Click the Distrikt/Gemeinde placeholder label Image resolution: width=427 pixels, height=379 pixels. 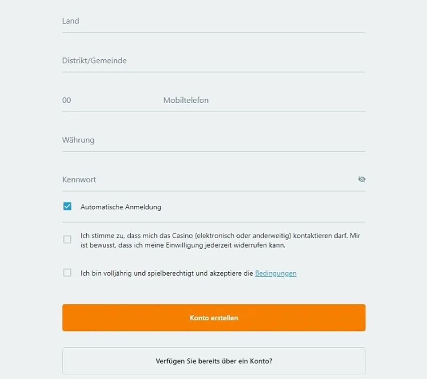click(94, 61)
